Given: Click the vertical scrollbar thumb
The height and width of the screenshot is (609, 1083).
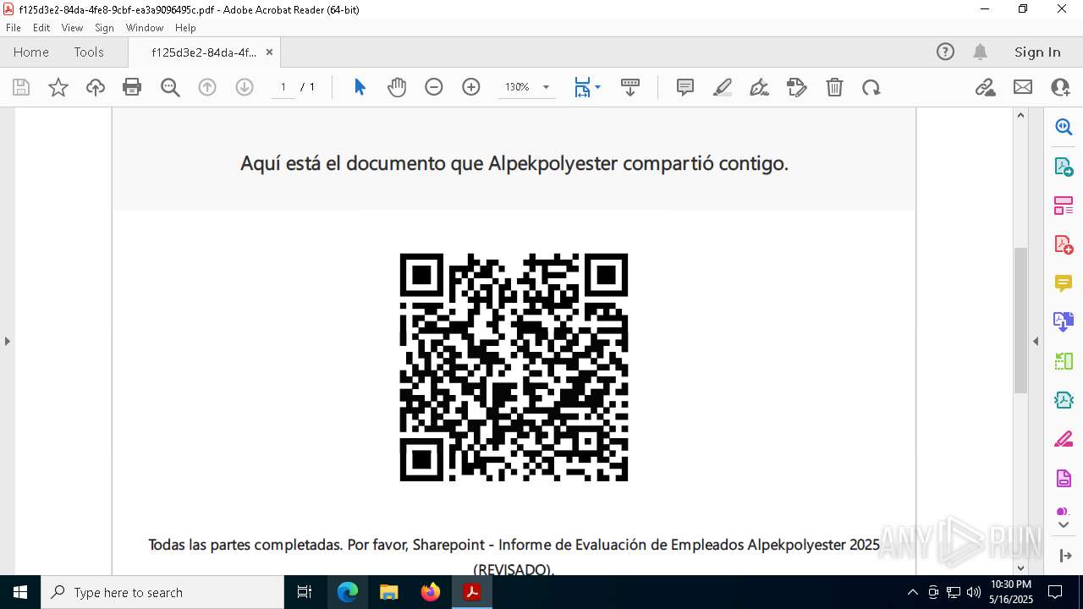Looking at the screenshot, I should 1020,320.
